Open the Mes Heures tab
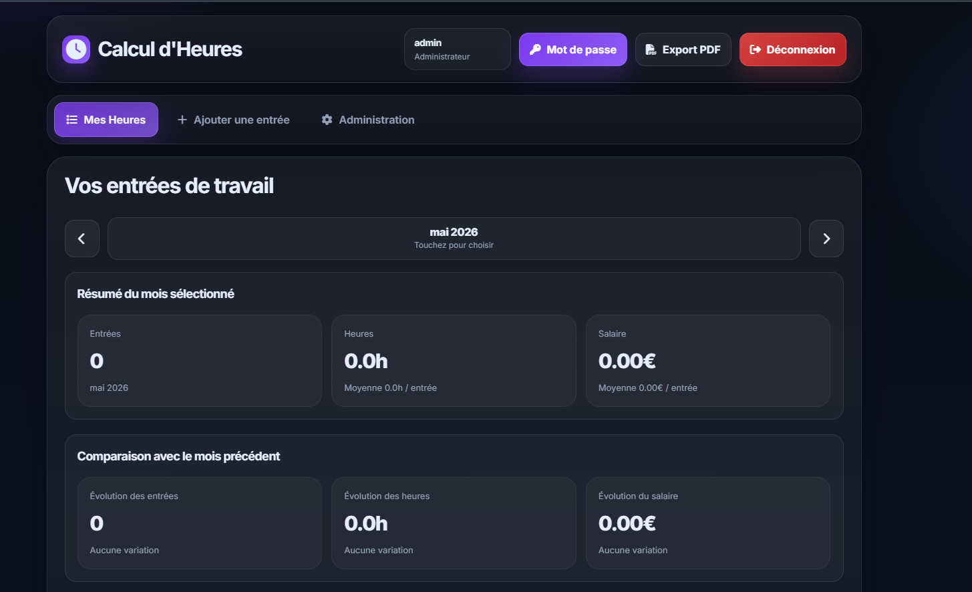 click(106, 120)
